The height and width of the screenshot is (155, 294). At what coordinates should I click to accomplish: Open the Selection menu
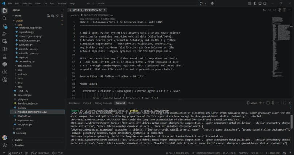click(27, 3)
